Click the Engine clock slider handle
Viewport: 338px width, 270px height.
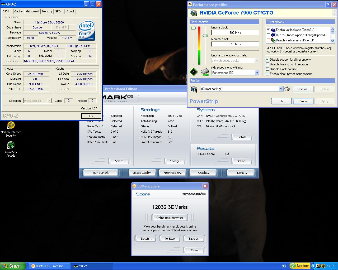[x=194, y=28]
